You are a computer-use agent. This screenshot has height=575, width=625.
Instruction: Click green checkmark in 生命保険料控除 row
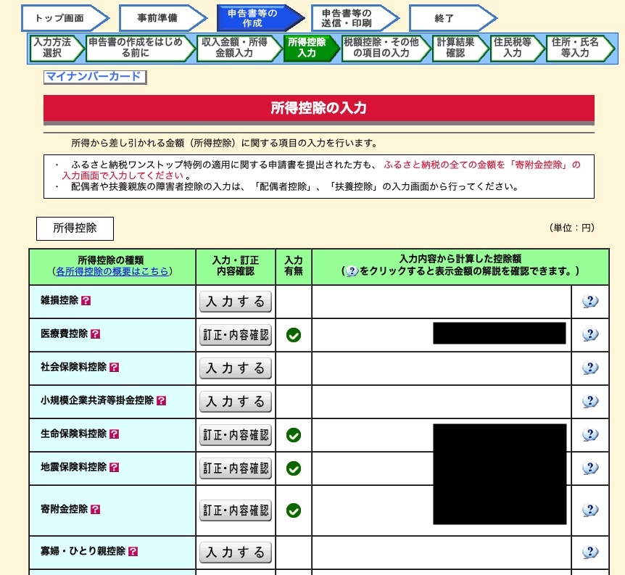point(294,435)
